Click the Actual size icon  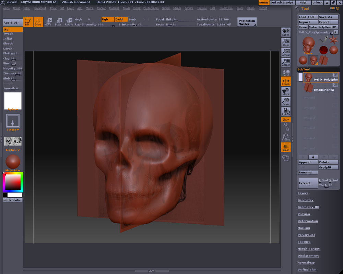pos(286,52)
